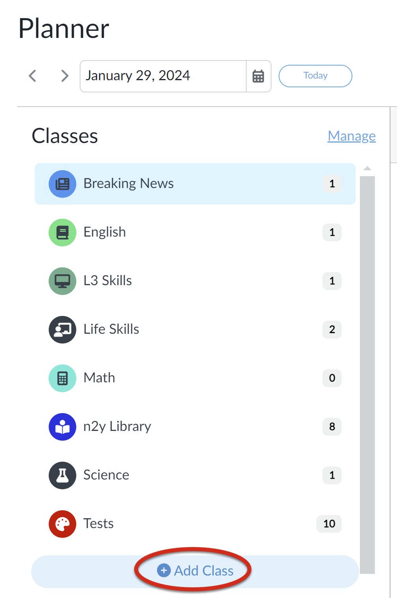Screen dimensions: 397x598
Task: Open the Manage classes link
Action: pos(352,136)
